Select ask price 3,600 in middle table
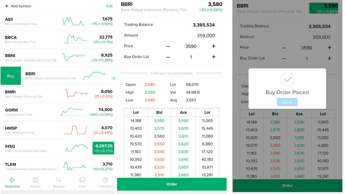The height and width of the screenshot is (194, 345). point(183,128)
